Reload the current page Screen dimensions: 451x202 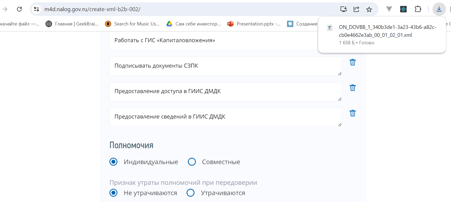coord(19,9)
